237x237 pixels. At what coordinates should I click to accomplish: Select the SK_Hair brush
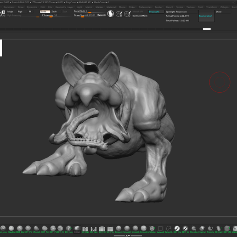click(x=219, y=229)
